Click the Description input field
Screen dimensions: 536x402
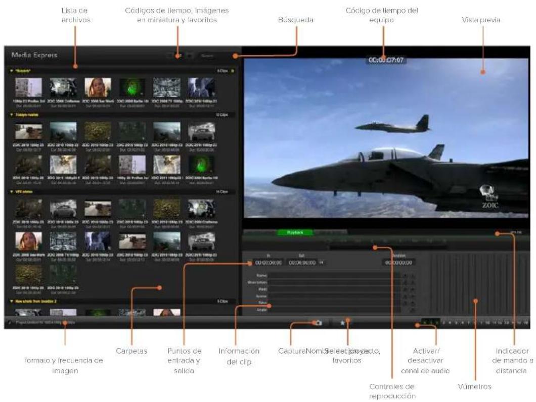[334, 282]
